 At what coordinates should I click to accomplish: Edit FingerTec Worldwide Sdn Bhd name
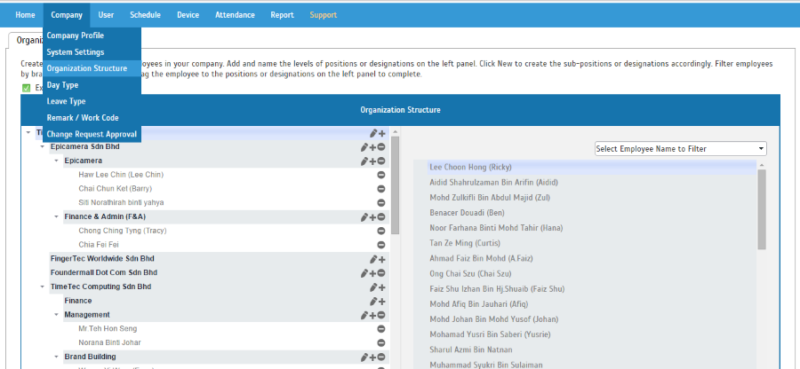tap(373, 259)
